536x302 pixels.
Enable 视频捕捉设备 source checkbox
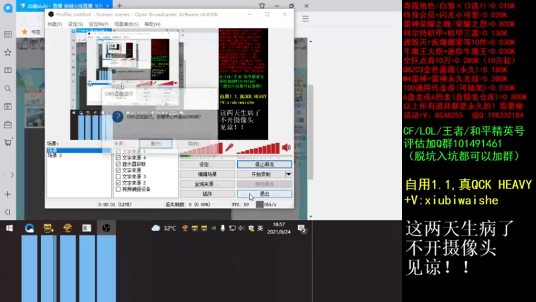119,189
